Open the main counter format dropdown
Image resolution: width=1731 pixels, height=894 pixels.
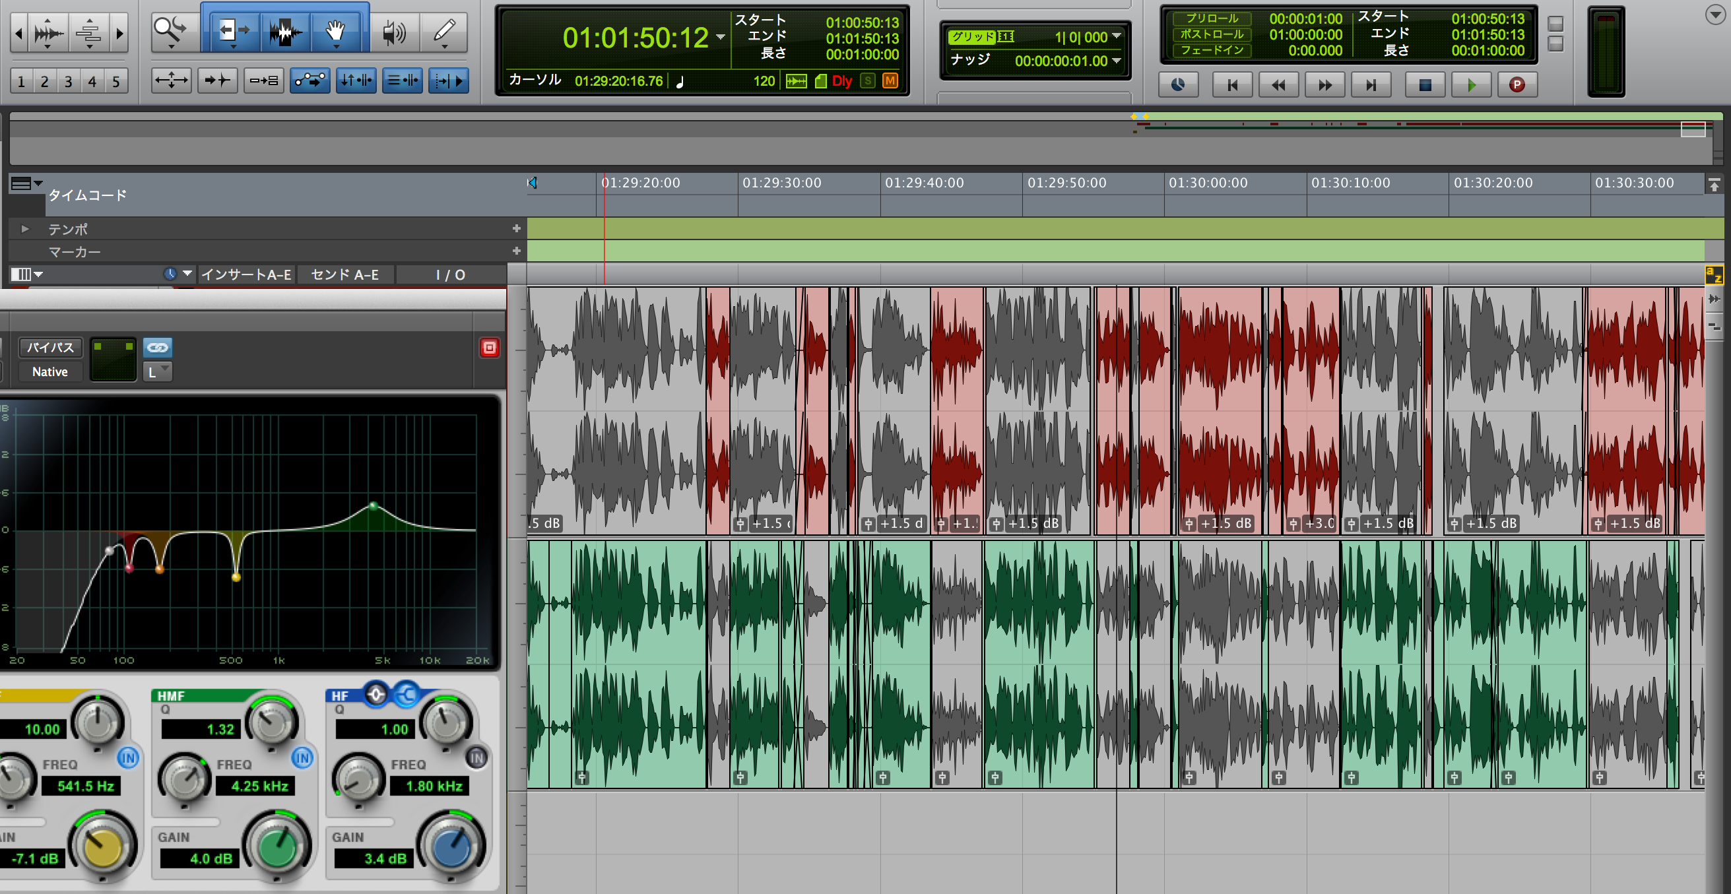tap(721, 37)
